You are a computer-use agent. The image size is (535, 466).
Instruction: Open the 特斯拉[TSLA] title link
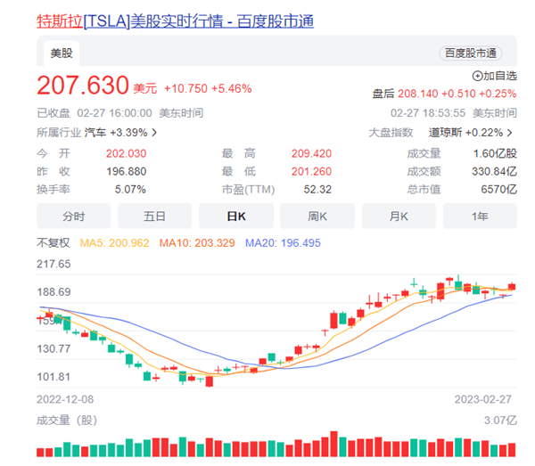[175, 20]
